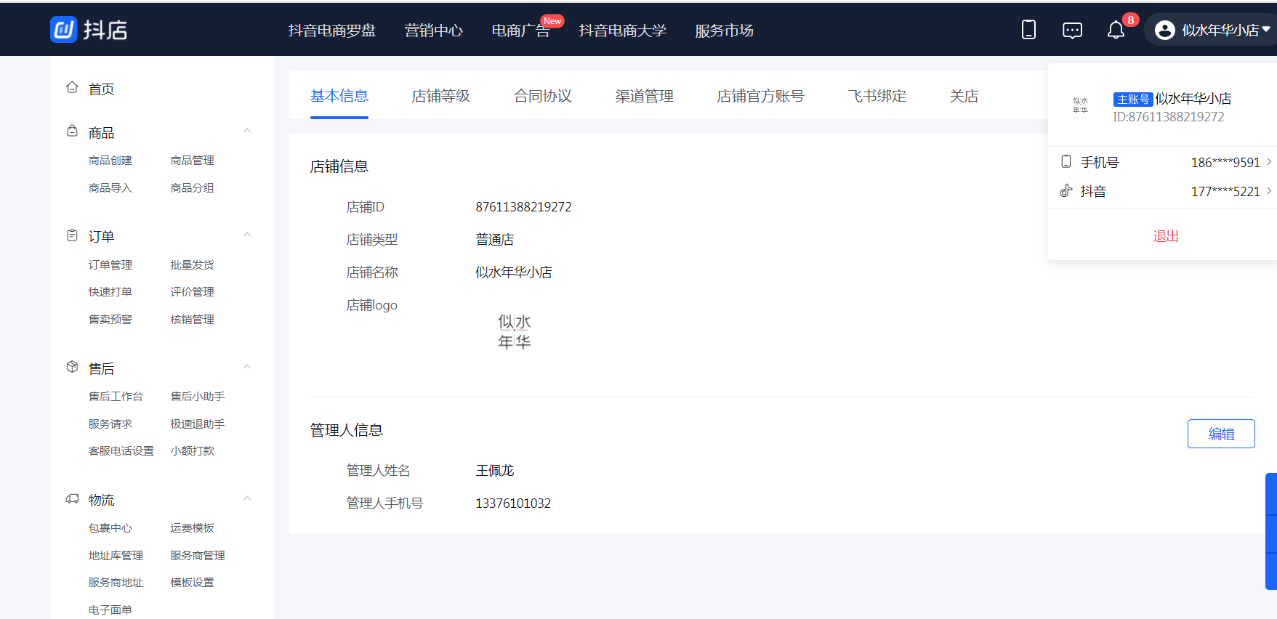
Task: Open 快速打单 in sidebar
Action: (110, 292)
